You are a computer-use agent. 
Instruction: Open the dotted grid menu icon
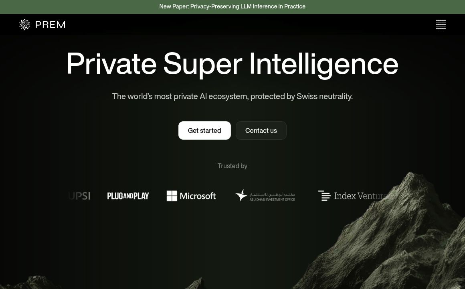[x=441, y=24]
